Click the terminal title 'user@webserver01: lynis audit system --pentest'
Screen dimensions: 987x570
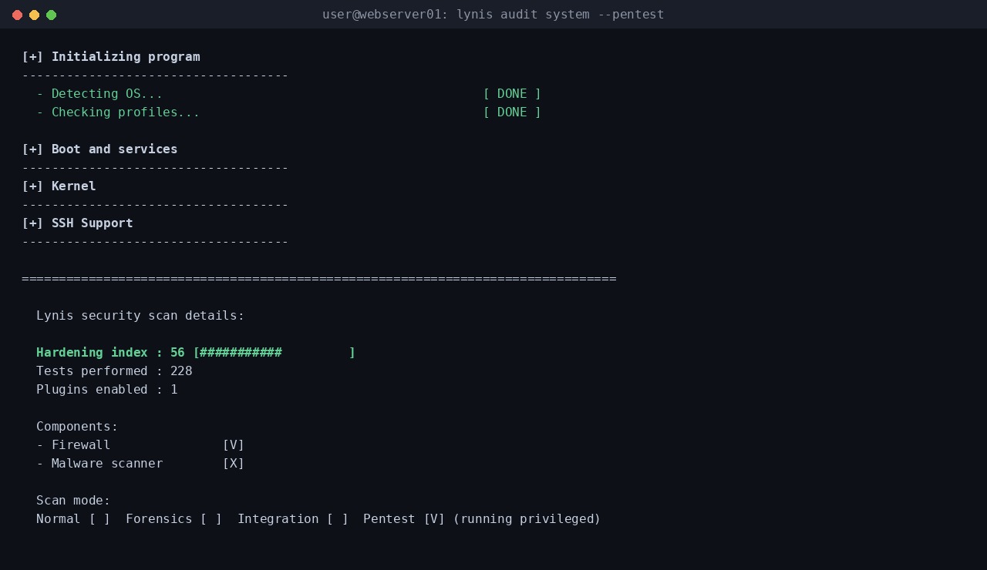[x=493, y=15]
